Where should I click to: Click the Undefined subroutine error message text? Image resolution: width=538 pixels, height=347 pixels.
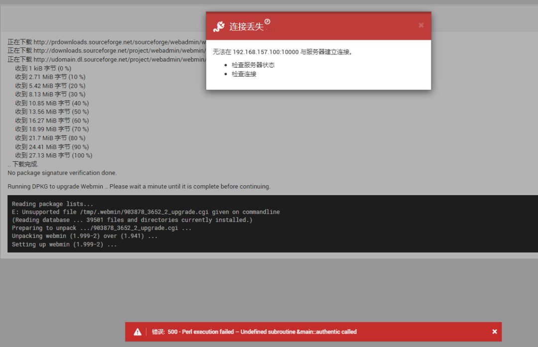pos(298,332)
